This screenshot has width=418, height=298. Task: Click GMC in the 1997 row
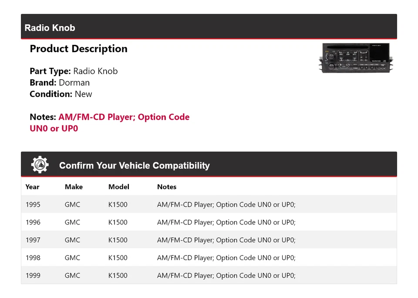72,240
